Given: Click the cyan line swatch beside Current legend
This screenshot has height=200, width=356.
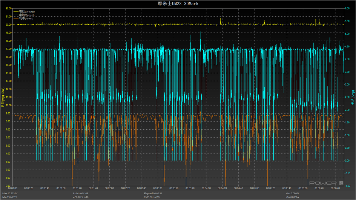Looking at the screenshot, I should point(16,15).
